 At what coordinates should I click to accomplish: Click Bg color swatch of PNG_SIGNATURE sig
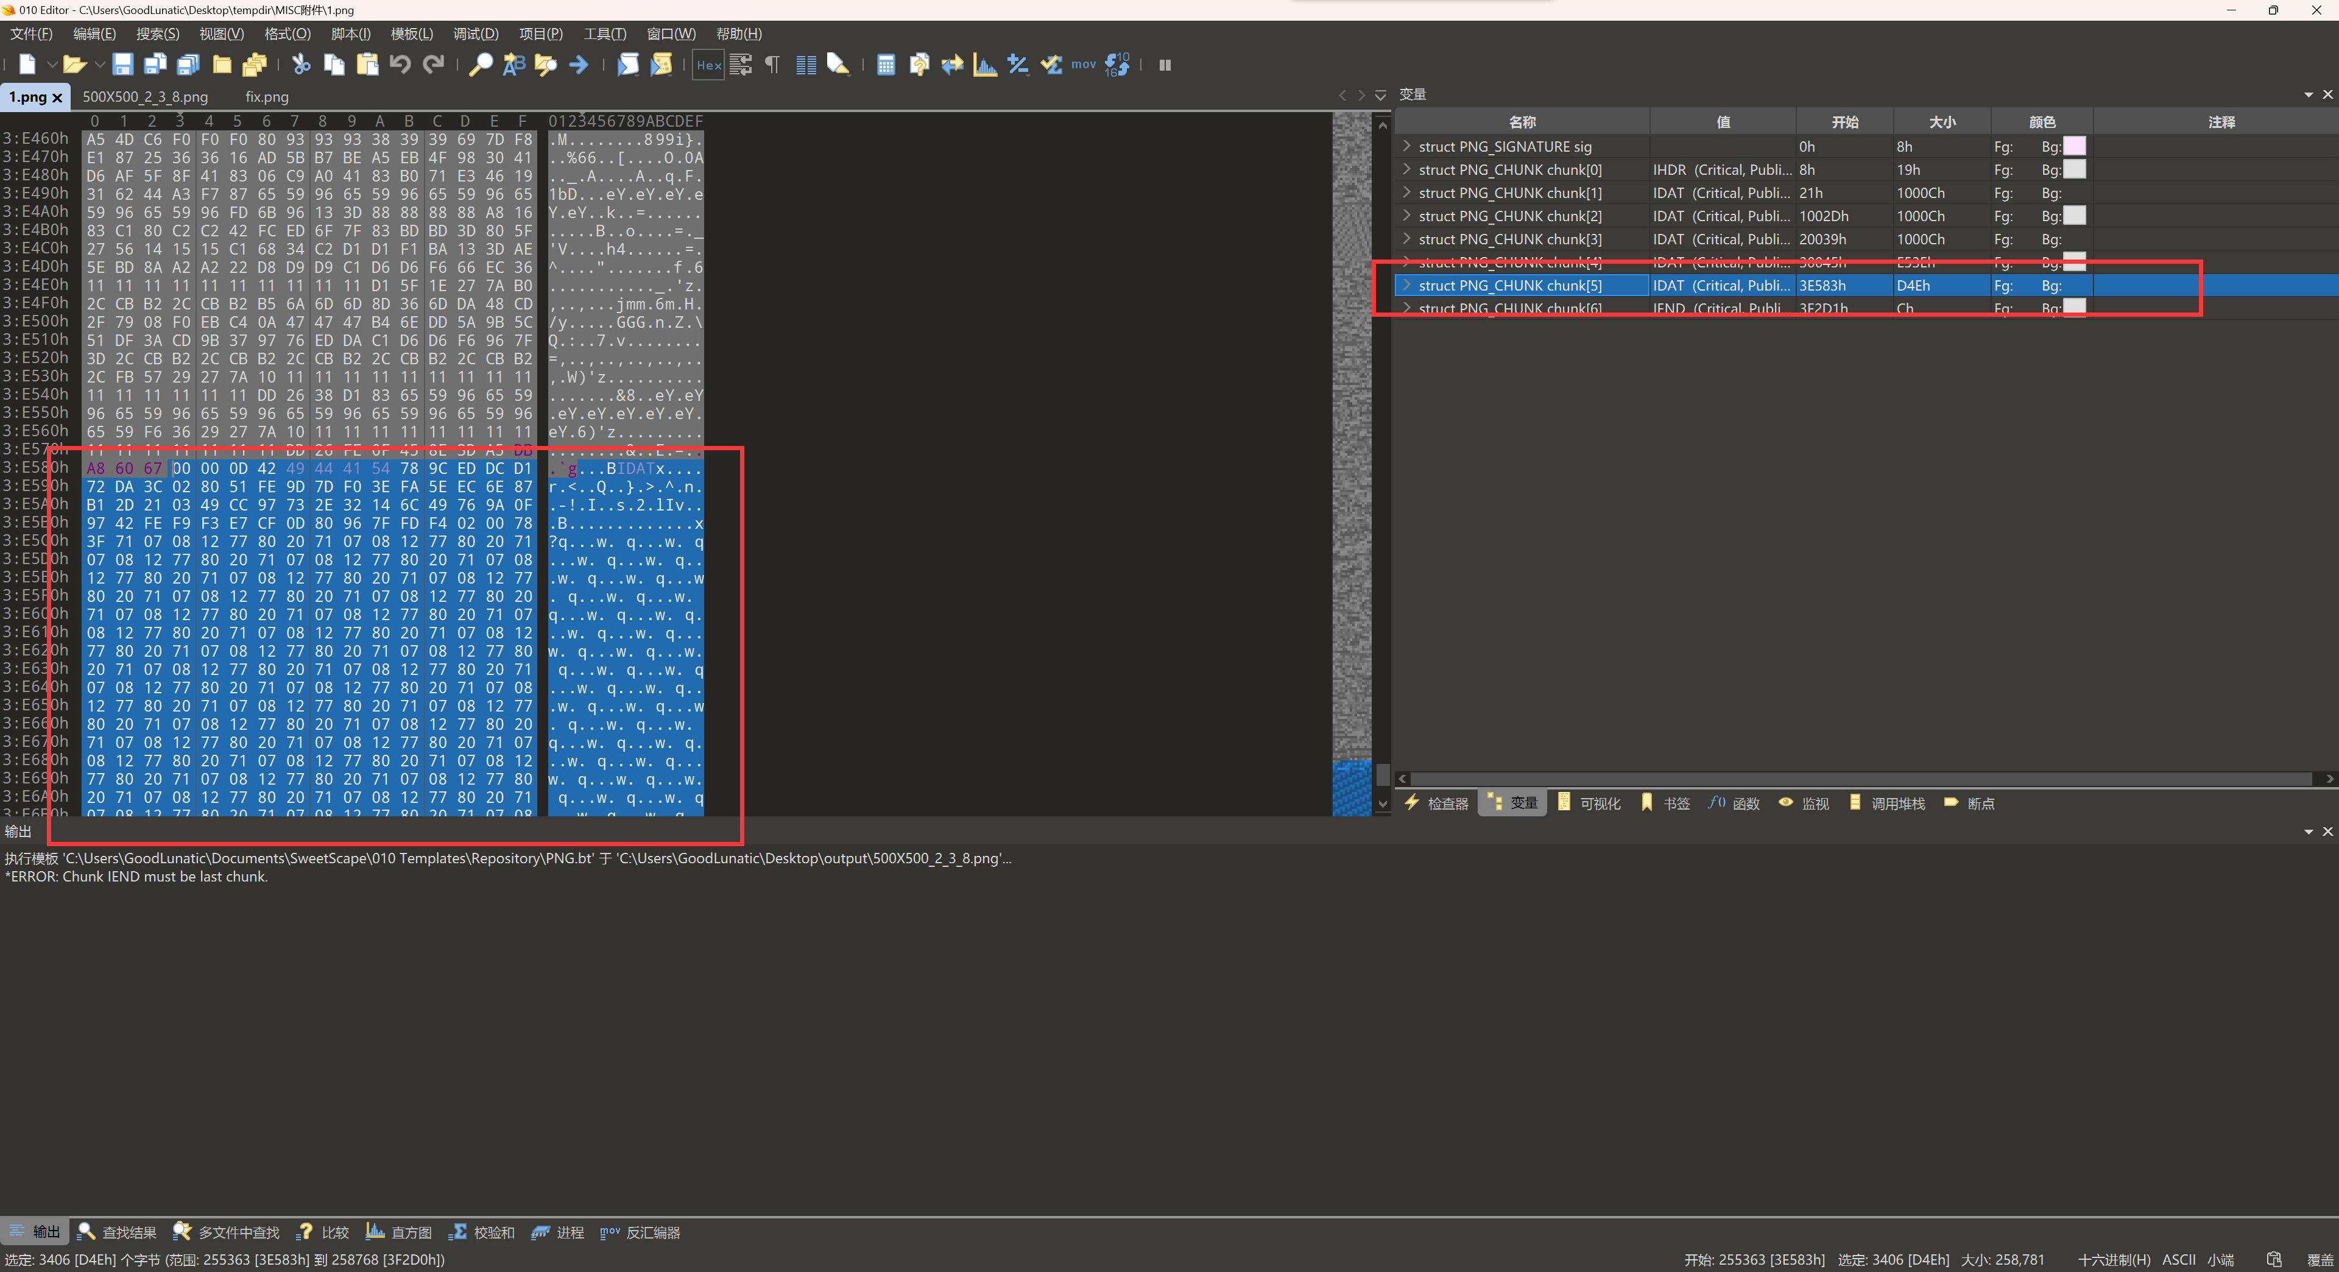click(2074, 146)
